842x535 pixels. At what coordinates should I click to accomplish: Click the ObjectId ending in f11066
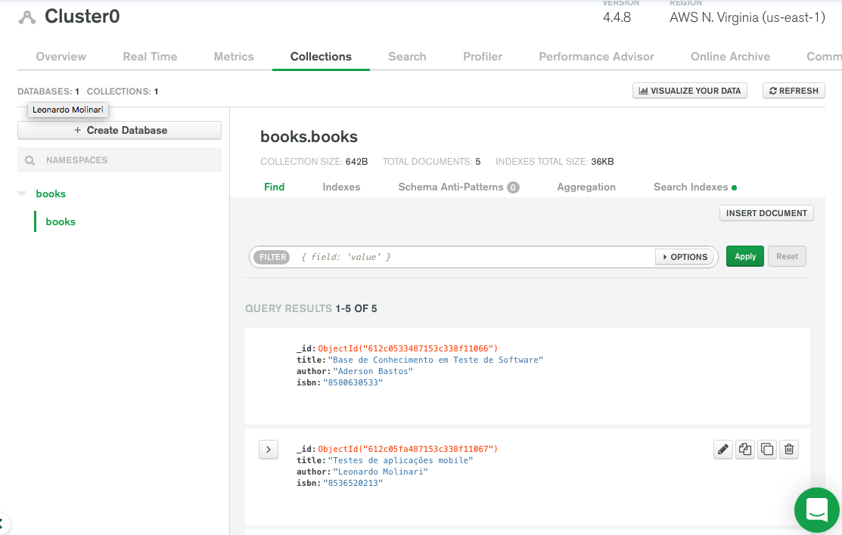408,348
